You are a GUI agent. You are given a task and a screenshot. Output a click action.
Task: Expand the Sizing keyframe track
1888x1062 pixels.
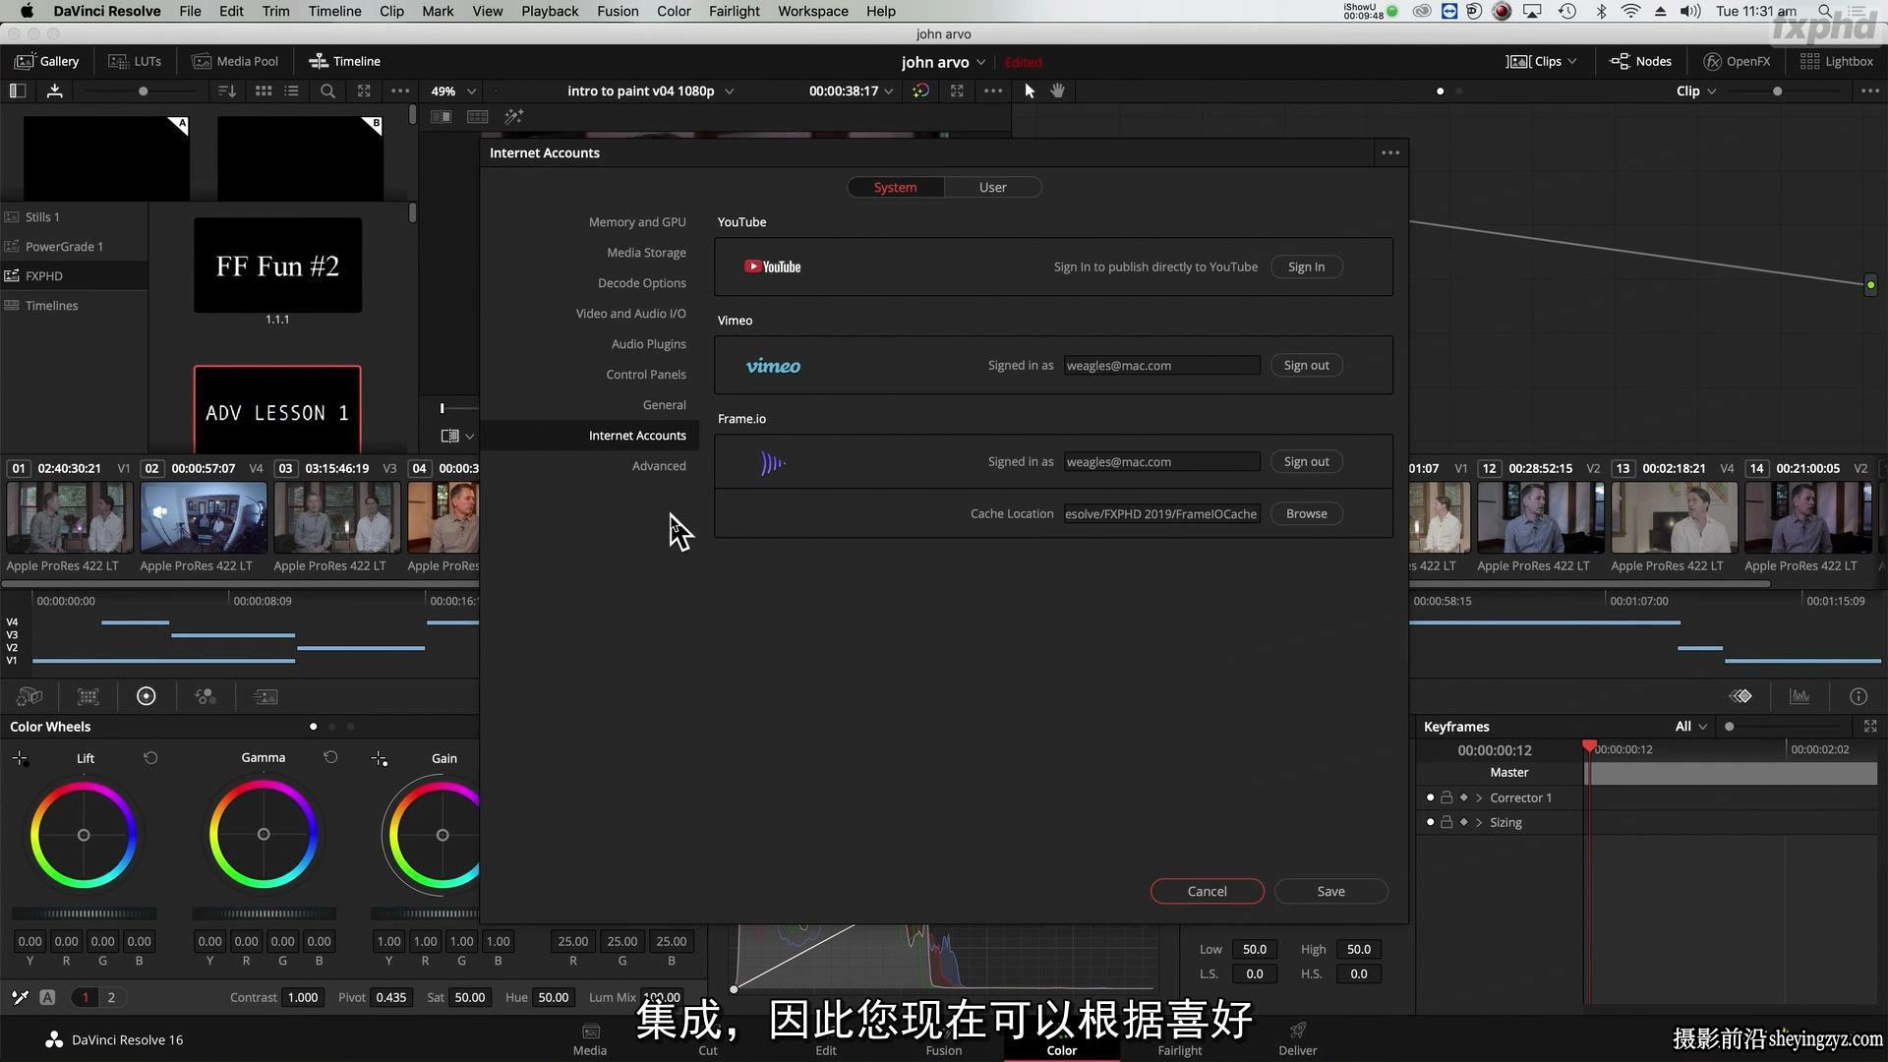coord(1478,822)
